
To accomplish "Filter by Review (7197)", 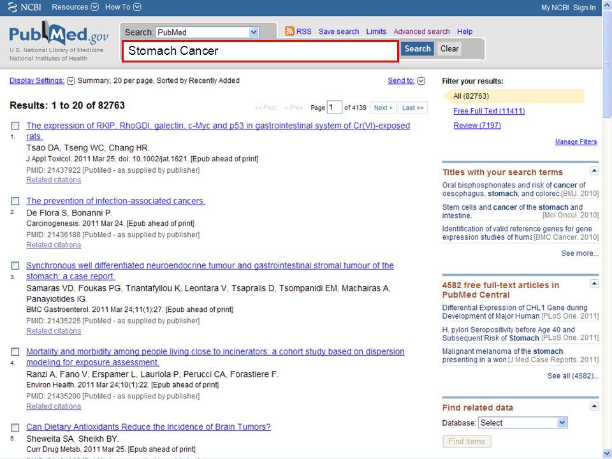I will pyautogui.click(x=477, y=126).
